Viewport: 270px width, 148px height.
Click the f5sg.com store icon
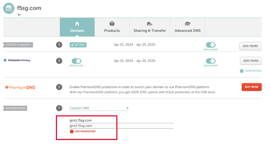point(9,8)
